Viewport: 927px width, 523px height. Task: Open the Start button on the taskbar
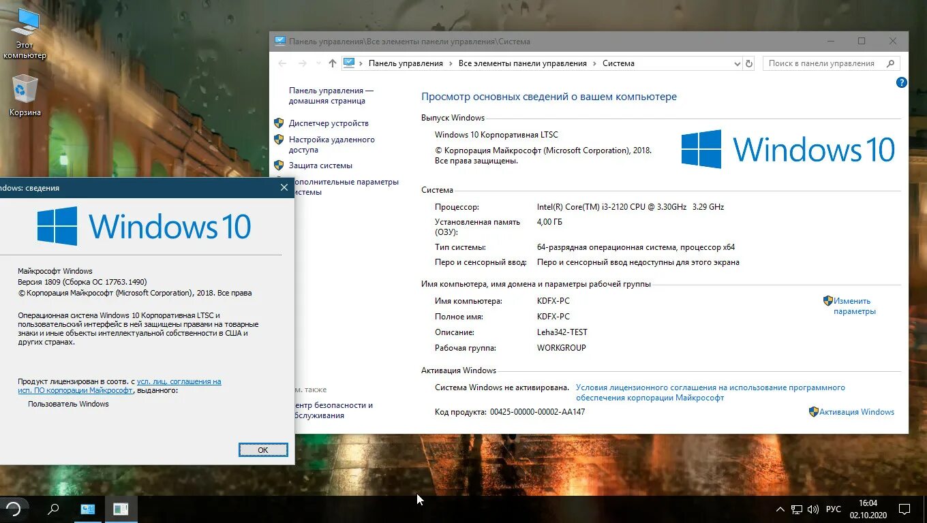13,509
